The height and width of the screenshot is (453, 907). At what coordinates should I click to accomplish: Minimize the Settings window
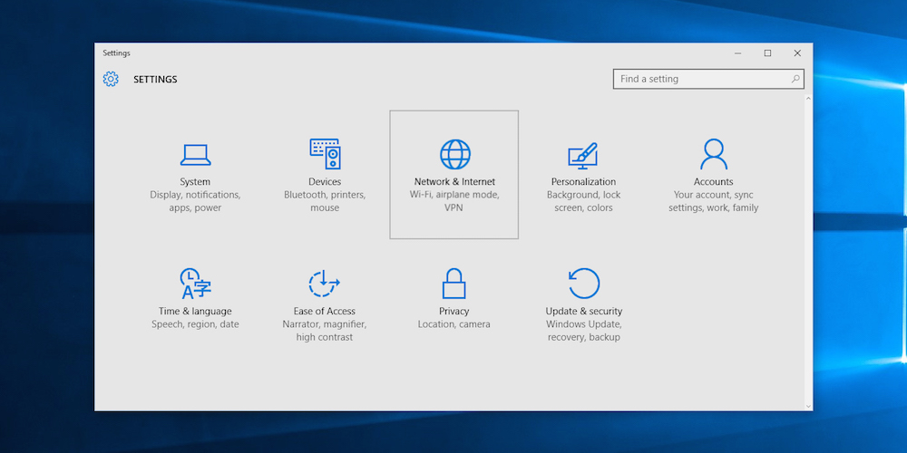point(737,53)
